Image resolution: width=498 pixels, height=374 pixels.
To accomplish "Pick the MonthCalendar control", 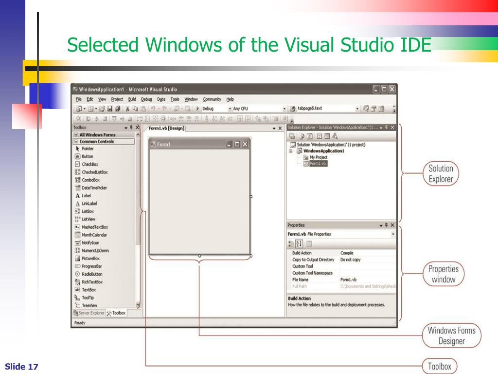I will tap(91, 235).
